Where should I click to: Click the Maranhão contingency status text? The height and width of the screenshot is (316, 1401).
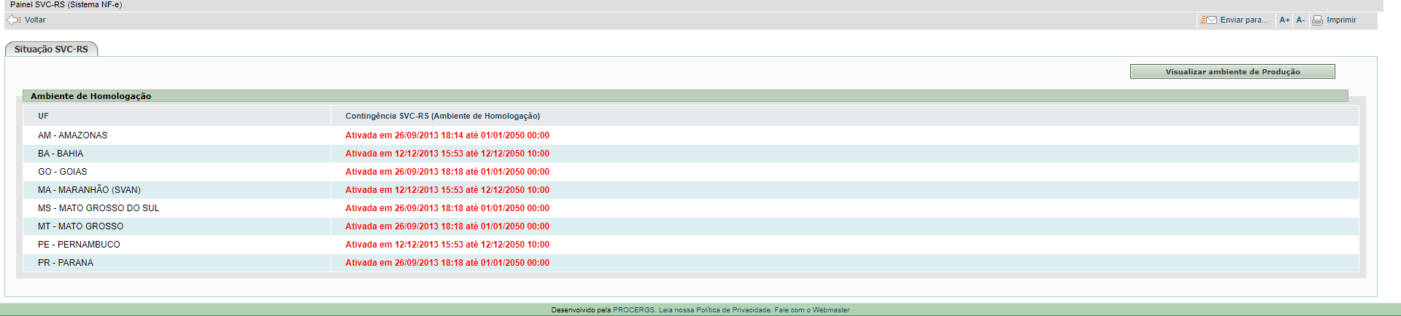pyautogui.click(x=447, y=190)
